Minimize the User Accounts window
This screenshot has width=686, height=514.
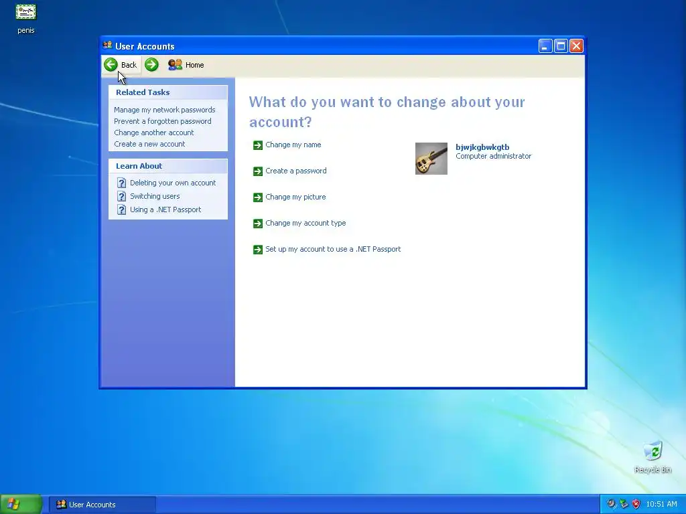tap(545, 46)
